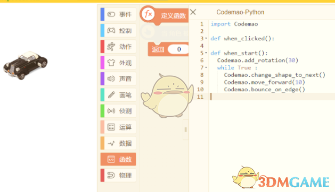The image size is (335, 192).
Task: Click the waveform icon beside 数据
Action: (111, 143)
